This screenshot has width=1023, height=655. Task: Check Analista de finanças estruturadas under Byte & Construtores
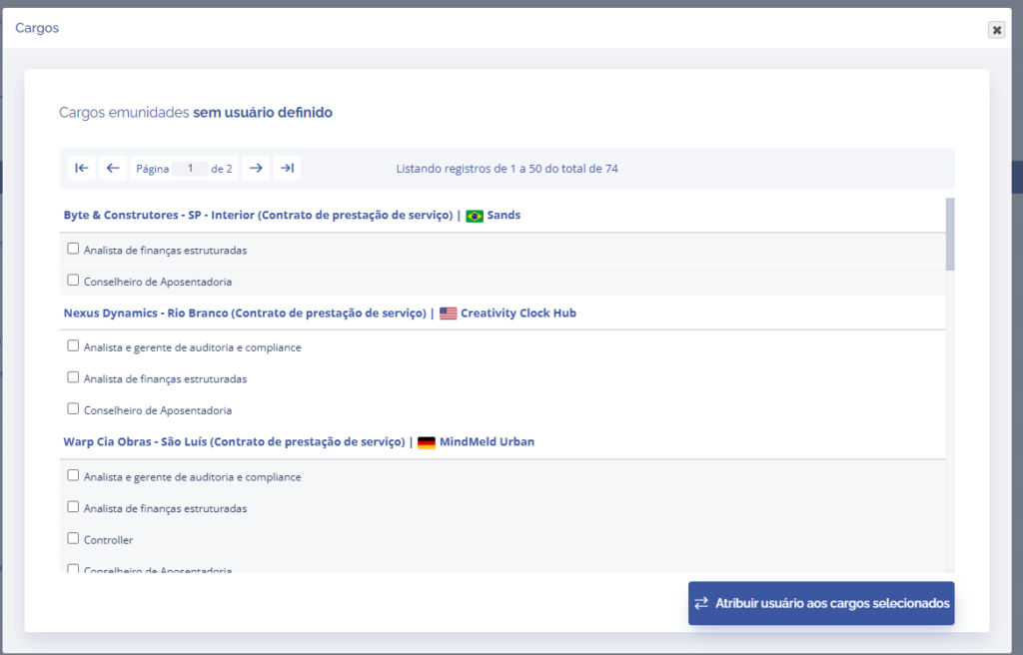point(73,249)
